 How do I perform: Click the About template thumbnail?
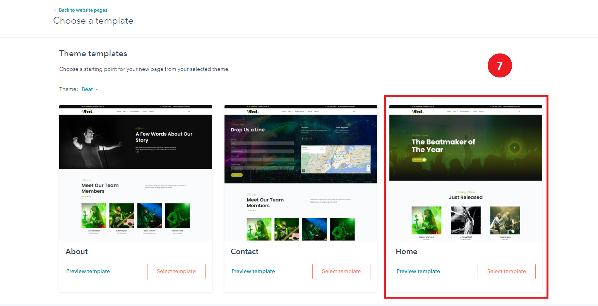click(135, 172)
